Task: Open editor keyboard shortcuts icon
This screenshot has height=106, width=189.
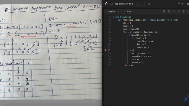Action: click(178, 11)
